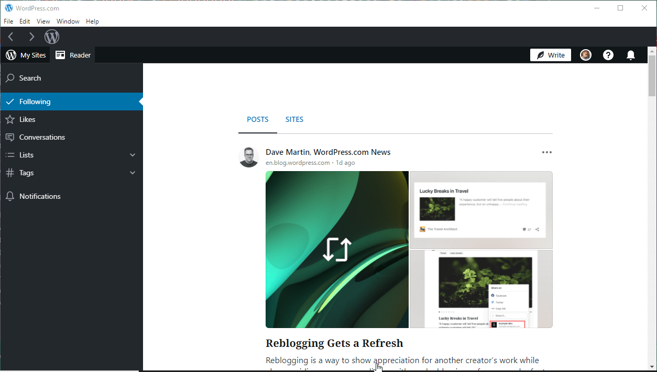Open the Window menu

pos(68,21)
